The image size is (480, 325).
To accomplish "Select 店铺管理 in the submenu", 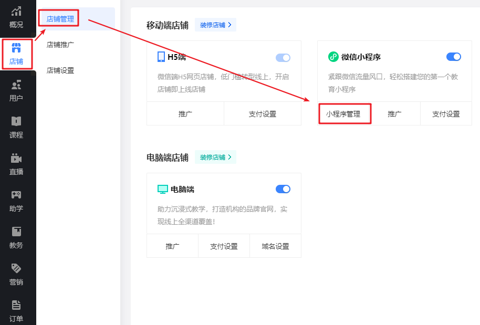I will [x=60, y=19].
